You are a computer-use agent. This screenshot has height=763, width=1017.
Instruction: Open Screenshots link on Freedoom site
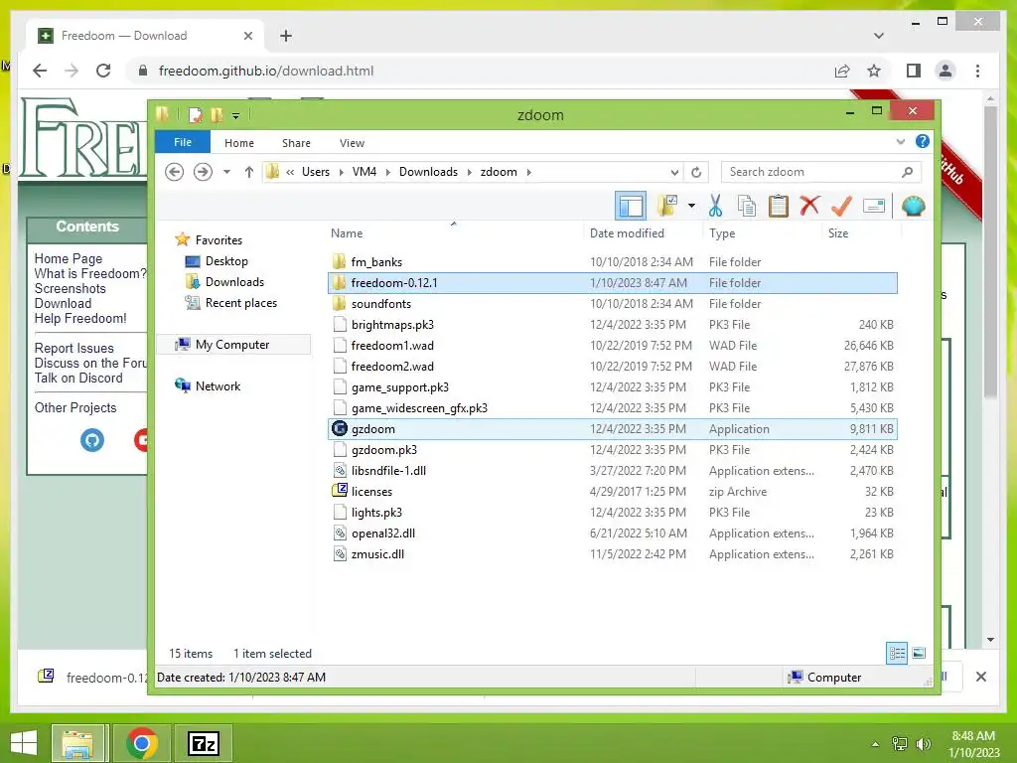click(71, 288)
